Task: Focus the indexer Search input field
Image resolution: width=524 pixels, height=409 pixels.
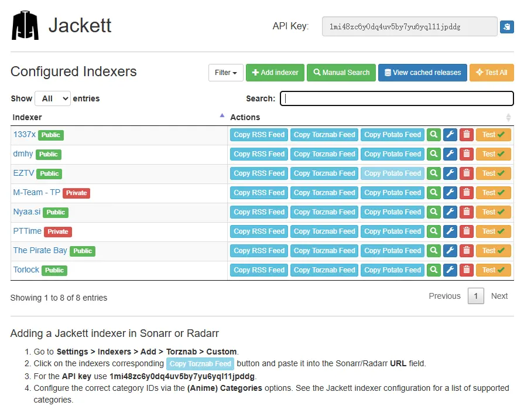Action: click(396, 98)
